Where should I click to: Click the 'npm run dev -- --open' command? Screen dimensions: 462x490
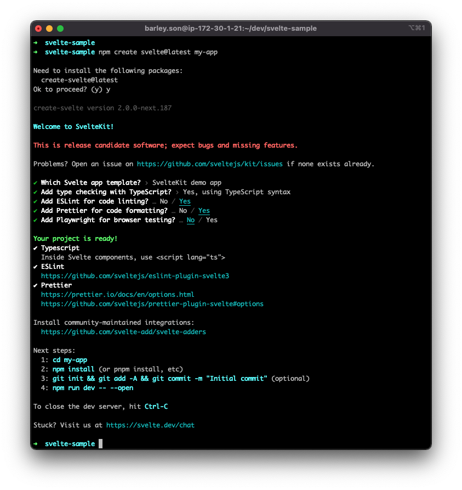93,388
